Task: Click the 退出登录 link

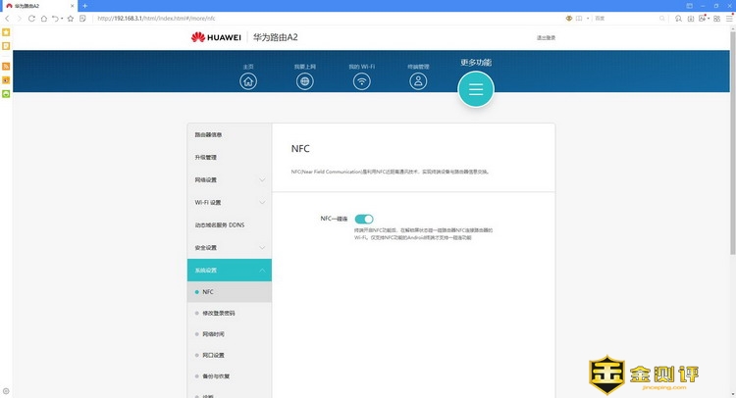Action: point(546,38)
